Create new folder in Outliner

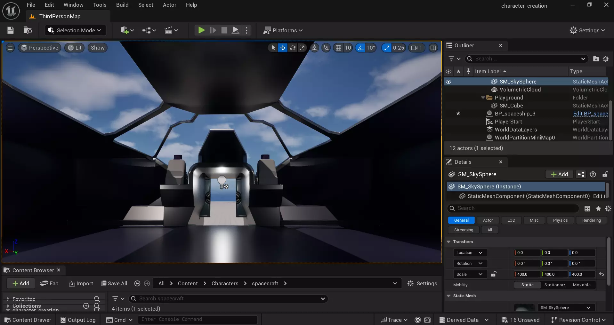point(596,59)
